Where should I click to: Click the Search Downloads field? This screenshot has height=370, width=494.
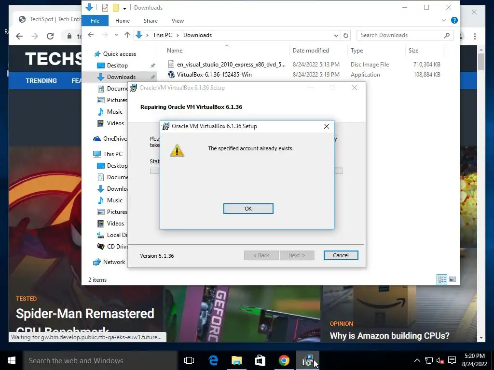(405, 35)
